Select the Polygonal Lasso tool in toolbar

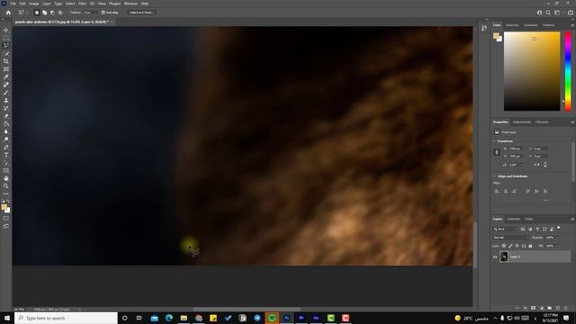tap(6, 46)
